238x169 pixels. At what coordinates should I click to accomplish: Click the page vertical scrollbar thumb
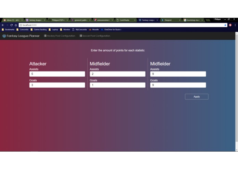tap(237, 88)
